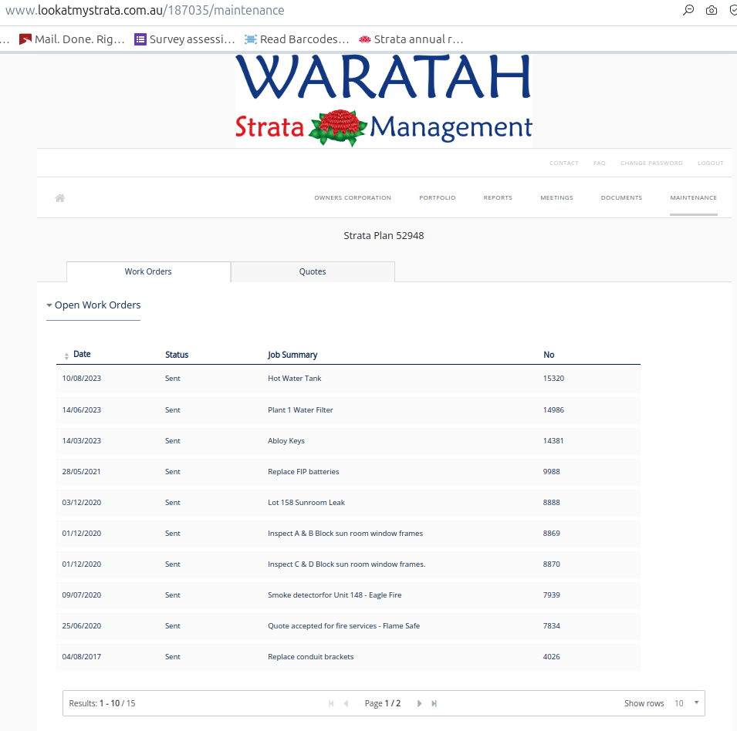Screen dimensions: 737x731
Task: Go to next page arrow
Action: [x=419, y=703]
